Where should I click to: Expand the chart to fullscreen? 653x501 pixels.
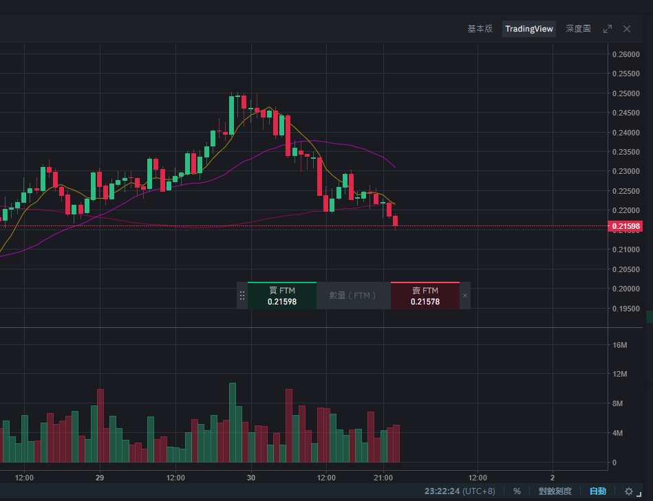(x=608, y=29)
